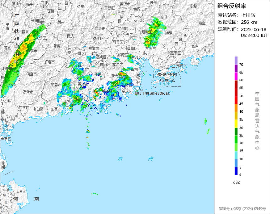Screen dimensions: 270x214
Task: Click the 文昌市 label on Hainan
Action: pyautogui.click(x=21, y=192)
